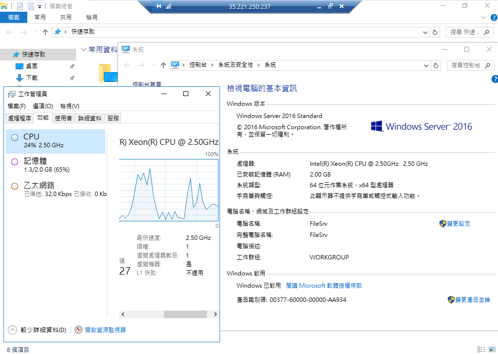
Task: Open 檔案(F) menu in Task Manager
Action: (x=17, y=106)
